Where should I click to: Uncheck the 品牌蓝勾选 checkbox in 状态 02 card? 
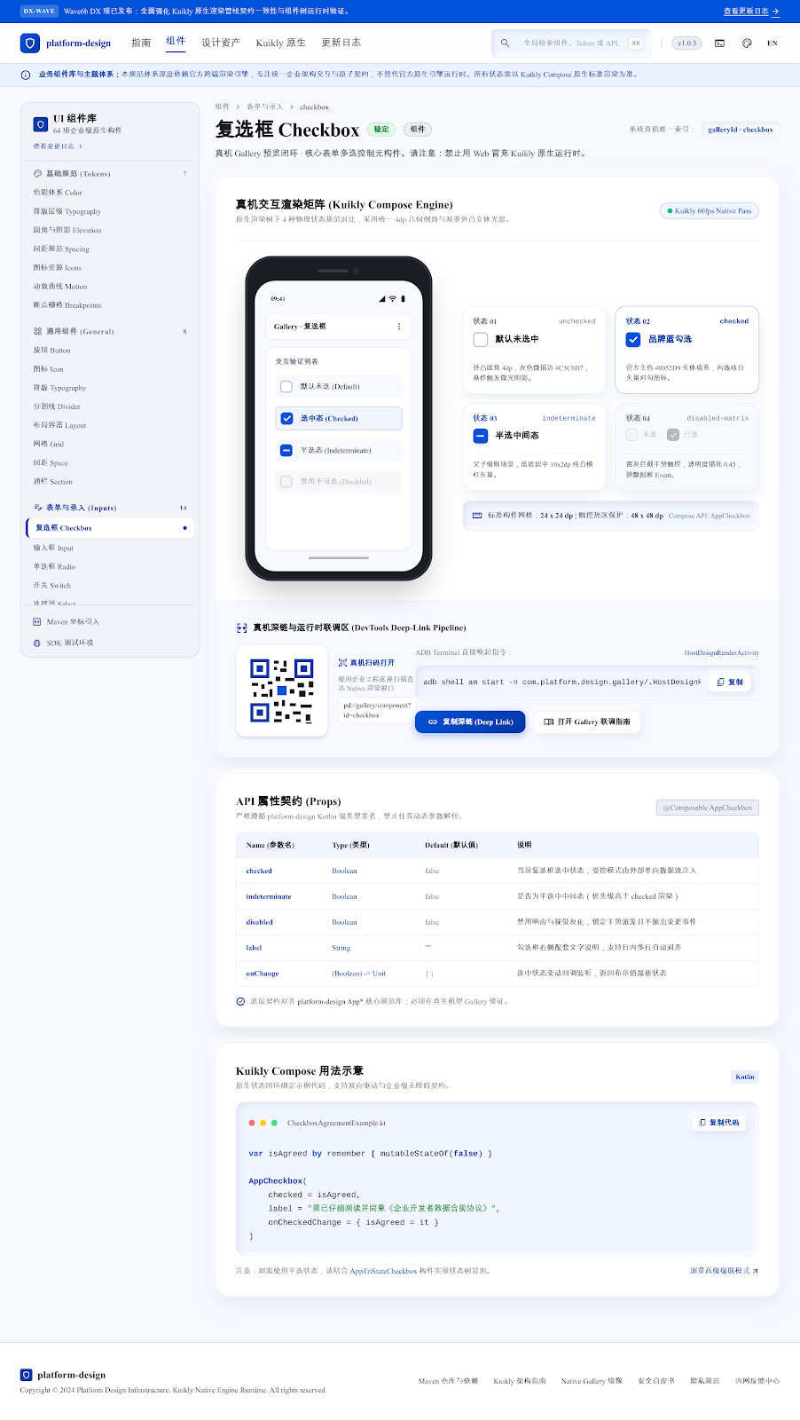(633, 339)
